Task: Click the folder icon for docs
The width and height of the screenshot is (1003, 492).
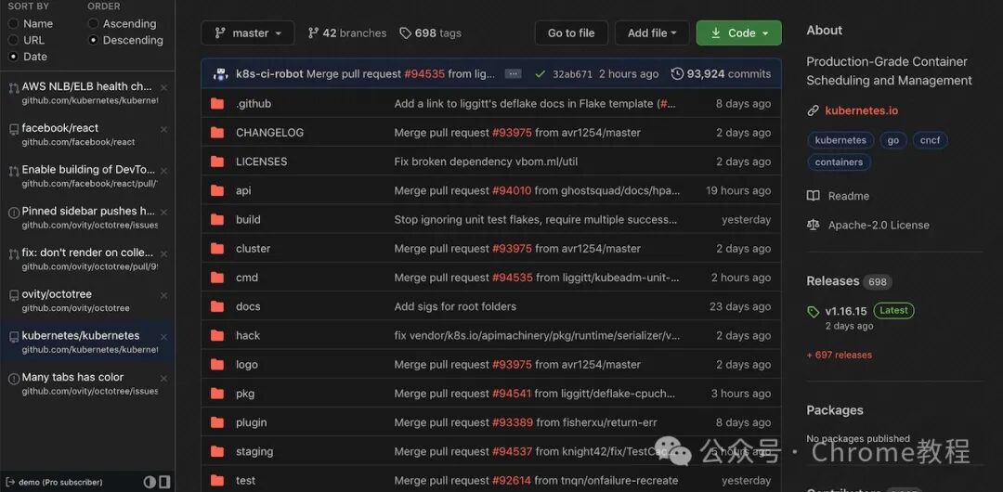Action: tap(217, 306)
